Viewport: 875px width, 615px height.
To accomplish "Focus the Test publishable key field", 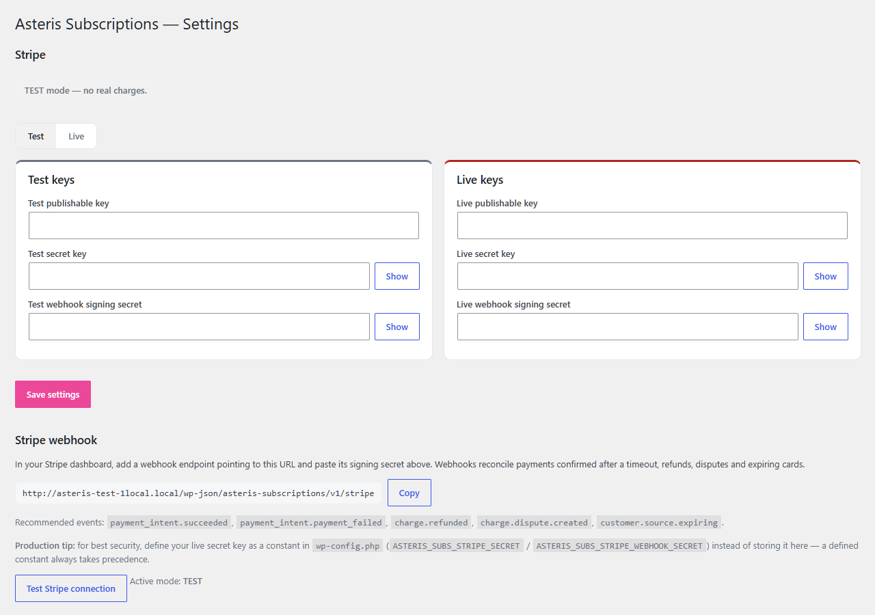I will click(x=224, y=225).
